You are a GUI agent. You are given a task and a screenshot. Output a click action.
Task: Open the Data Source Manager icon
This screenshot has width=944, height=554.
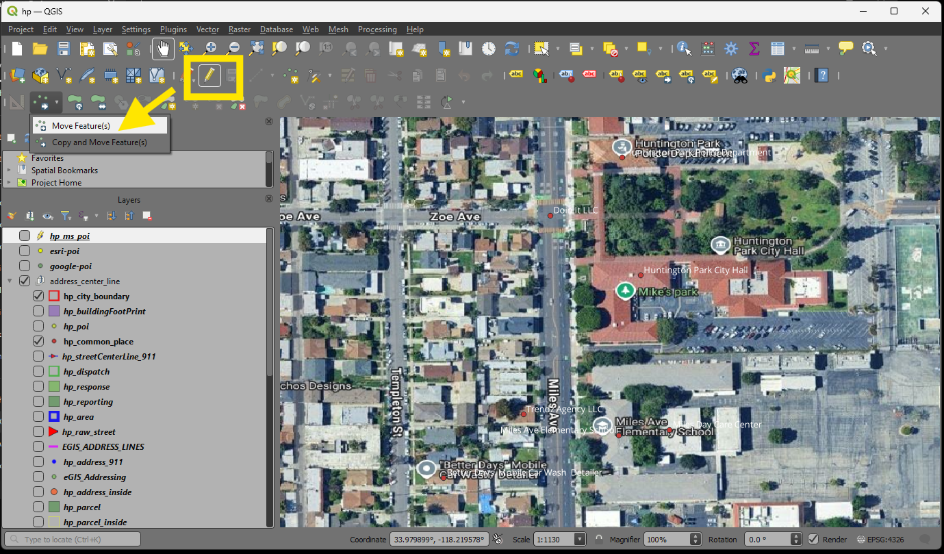click(x=17, y=75)
